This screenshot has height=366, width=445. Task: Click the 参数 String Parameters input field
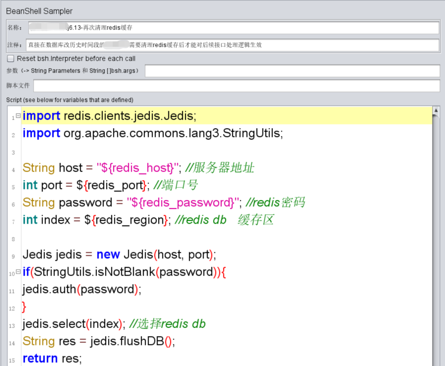[x=292, y=70]
